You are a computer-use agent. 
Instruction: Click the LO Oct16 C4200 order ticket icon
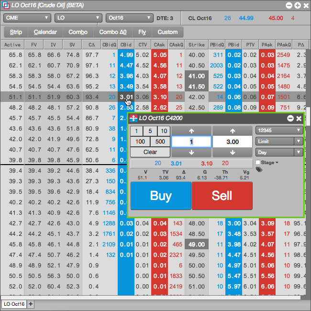(133, 118)
